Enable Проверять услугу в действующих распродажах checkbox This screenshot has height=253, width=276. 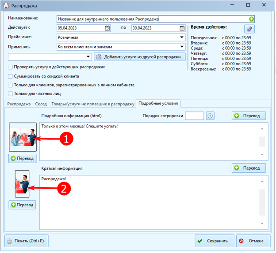(x=10, y=67)
